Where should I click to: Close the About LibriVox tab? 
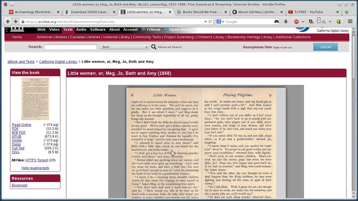(282, 12)
